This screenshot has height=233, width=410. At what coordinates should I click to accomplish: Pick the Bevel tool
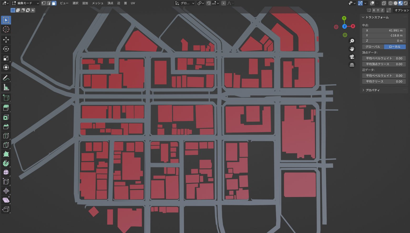tap(6, 126)
